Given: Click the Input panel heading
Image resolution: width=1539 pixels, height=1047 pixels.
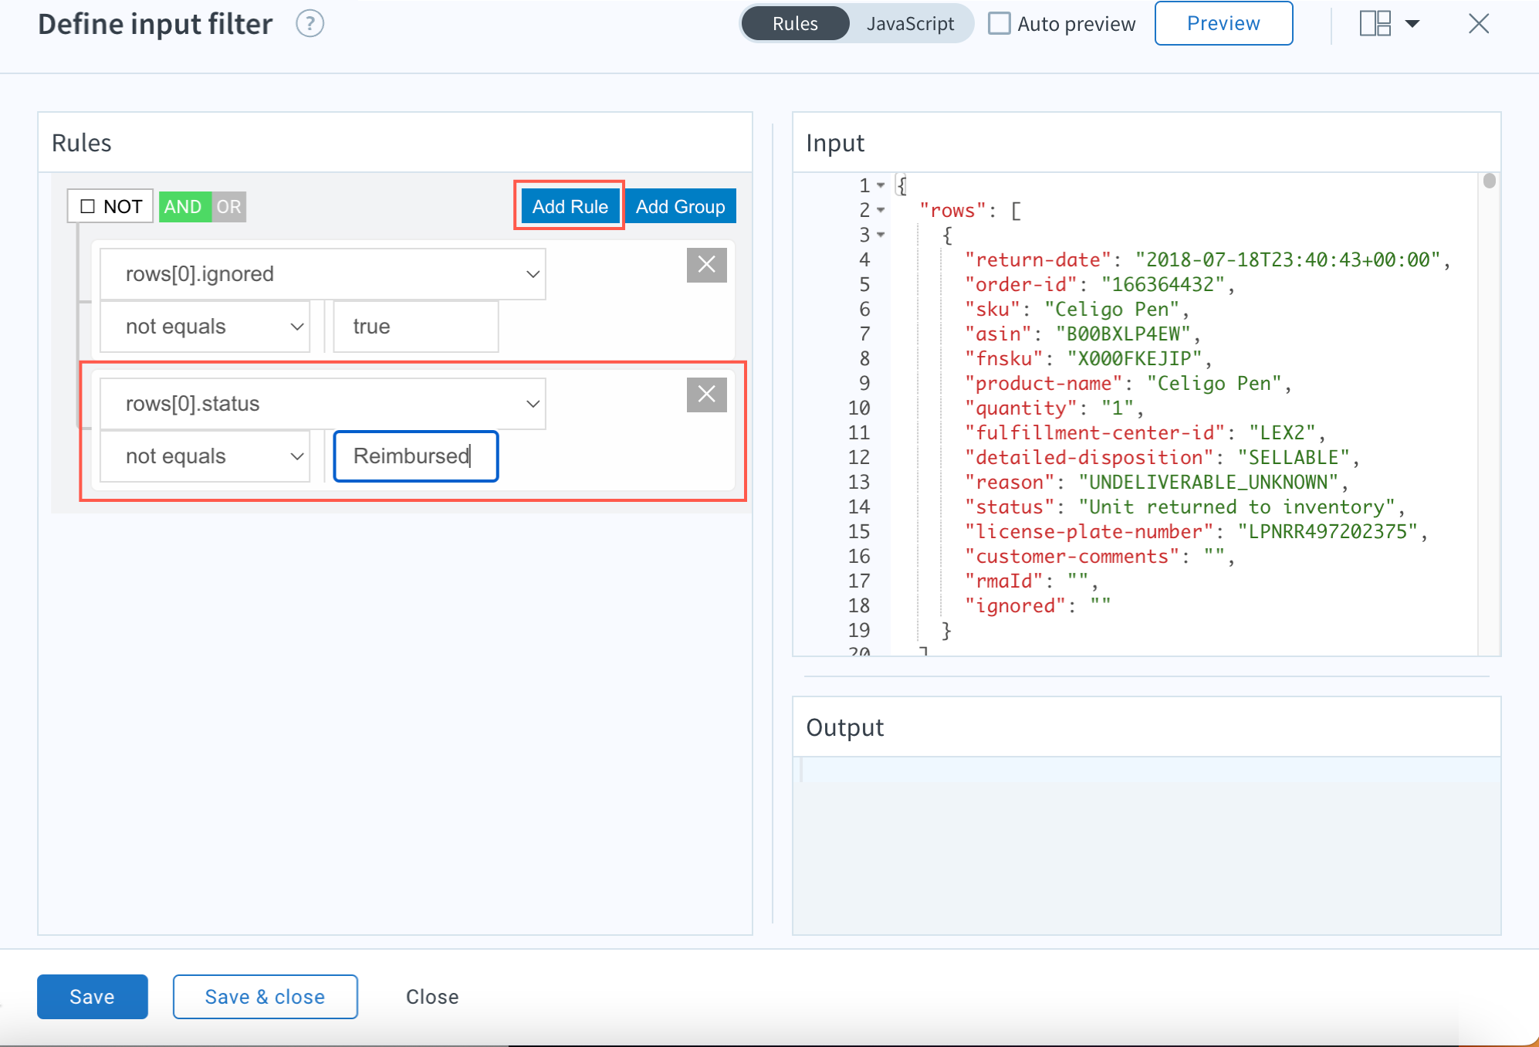Looking at the screenshot, I should coord(835,143).
